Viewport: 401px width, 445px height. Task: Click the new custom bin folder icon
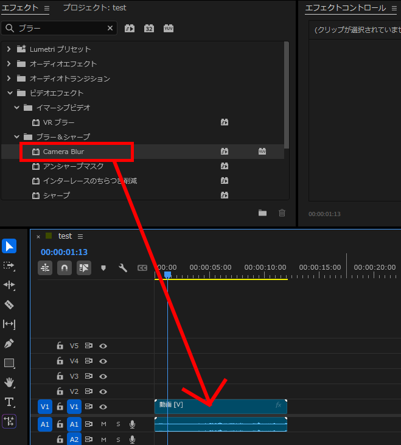coord(262,212)
